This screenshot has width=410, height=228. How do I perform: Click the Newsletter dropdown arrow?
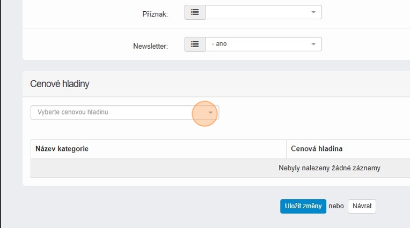[313, 44]
